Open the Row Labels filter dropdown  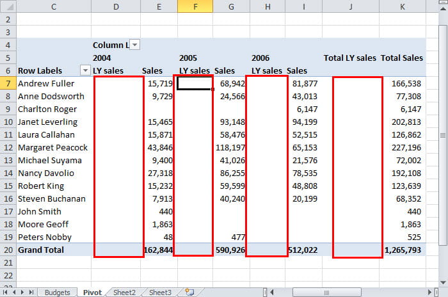pos(84,70)
